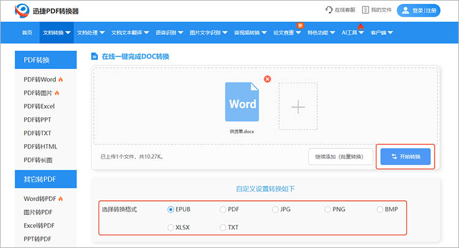459x248 pixels.
Task: Click the 迅捷PDF转换器 logo icon
Action: (22, 11)
